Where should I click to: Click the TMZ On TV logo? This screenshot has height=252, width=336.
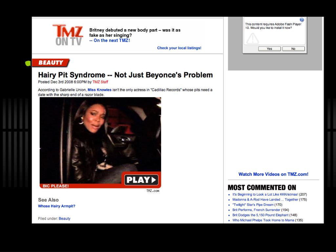pyautogui.click(x=68, y=35)
